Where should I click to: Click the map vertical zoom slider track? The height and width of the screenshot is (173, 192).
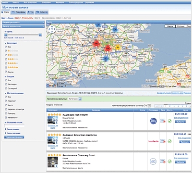(x=52, y=50)
